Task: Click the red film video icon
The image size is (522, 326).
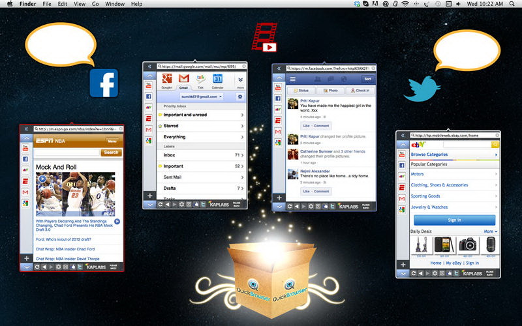Action: coord(265,37)
